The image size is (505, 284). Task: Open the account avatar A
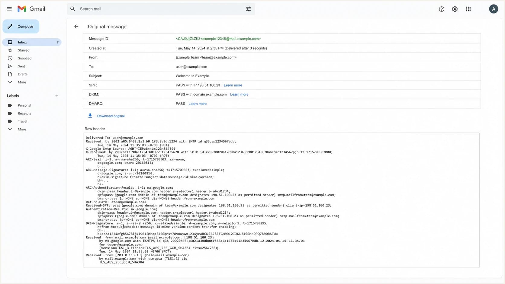point(494,9)
